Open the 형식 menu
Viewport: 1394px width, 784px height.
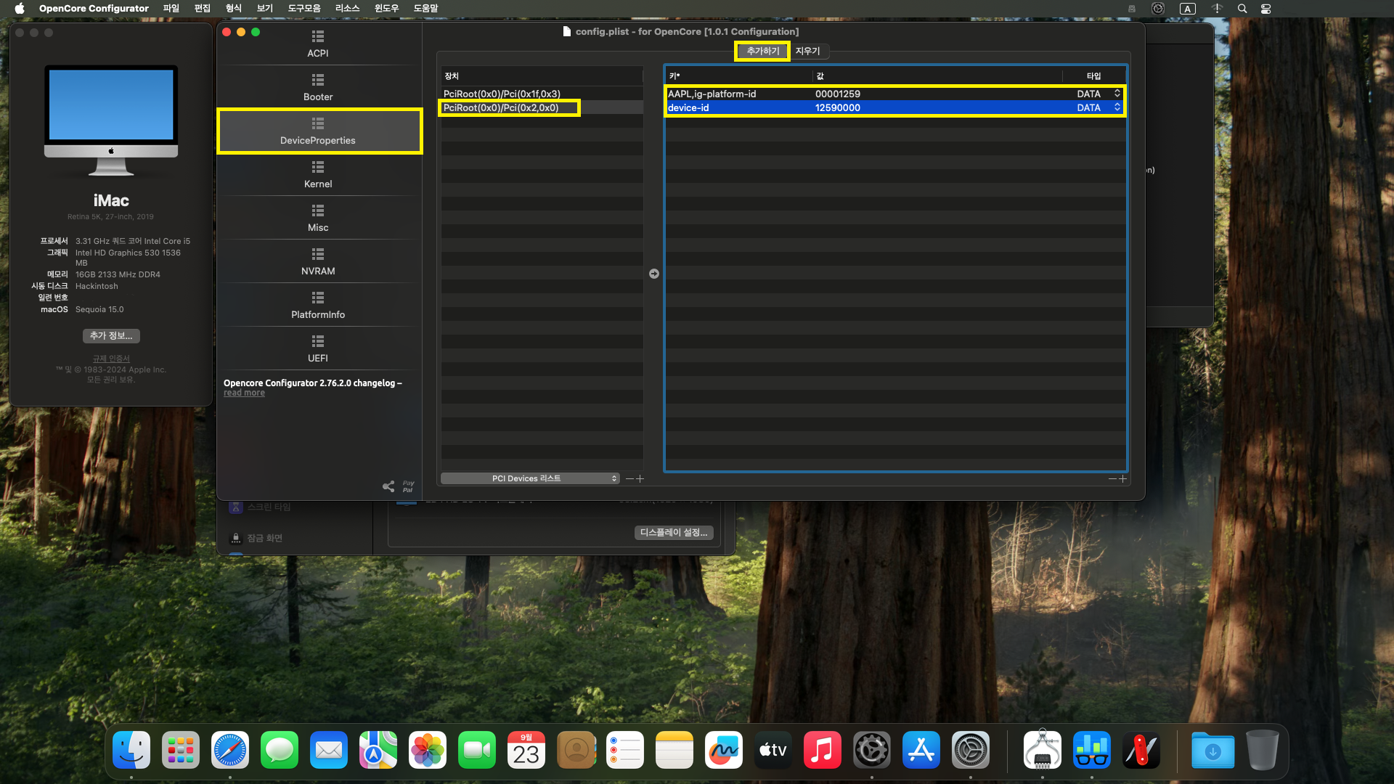pyautogui.click(x=234, y=9)
